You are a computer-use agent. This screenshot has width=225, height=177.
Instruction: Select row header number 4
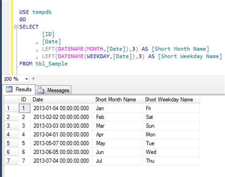coord(11,135)
